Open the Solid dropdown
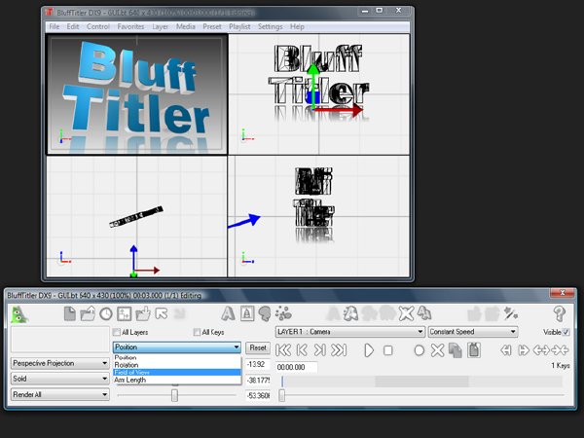The width and height of the screenshot is (584, 438). click(x=60, y=379)
